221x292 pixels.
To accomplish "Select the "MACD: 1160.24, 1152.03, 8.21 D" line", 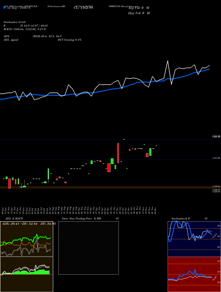I will (x=25, y=29).
